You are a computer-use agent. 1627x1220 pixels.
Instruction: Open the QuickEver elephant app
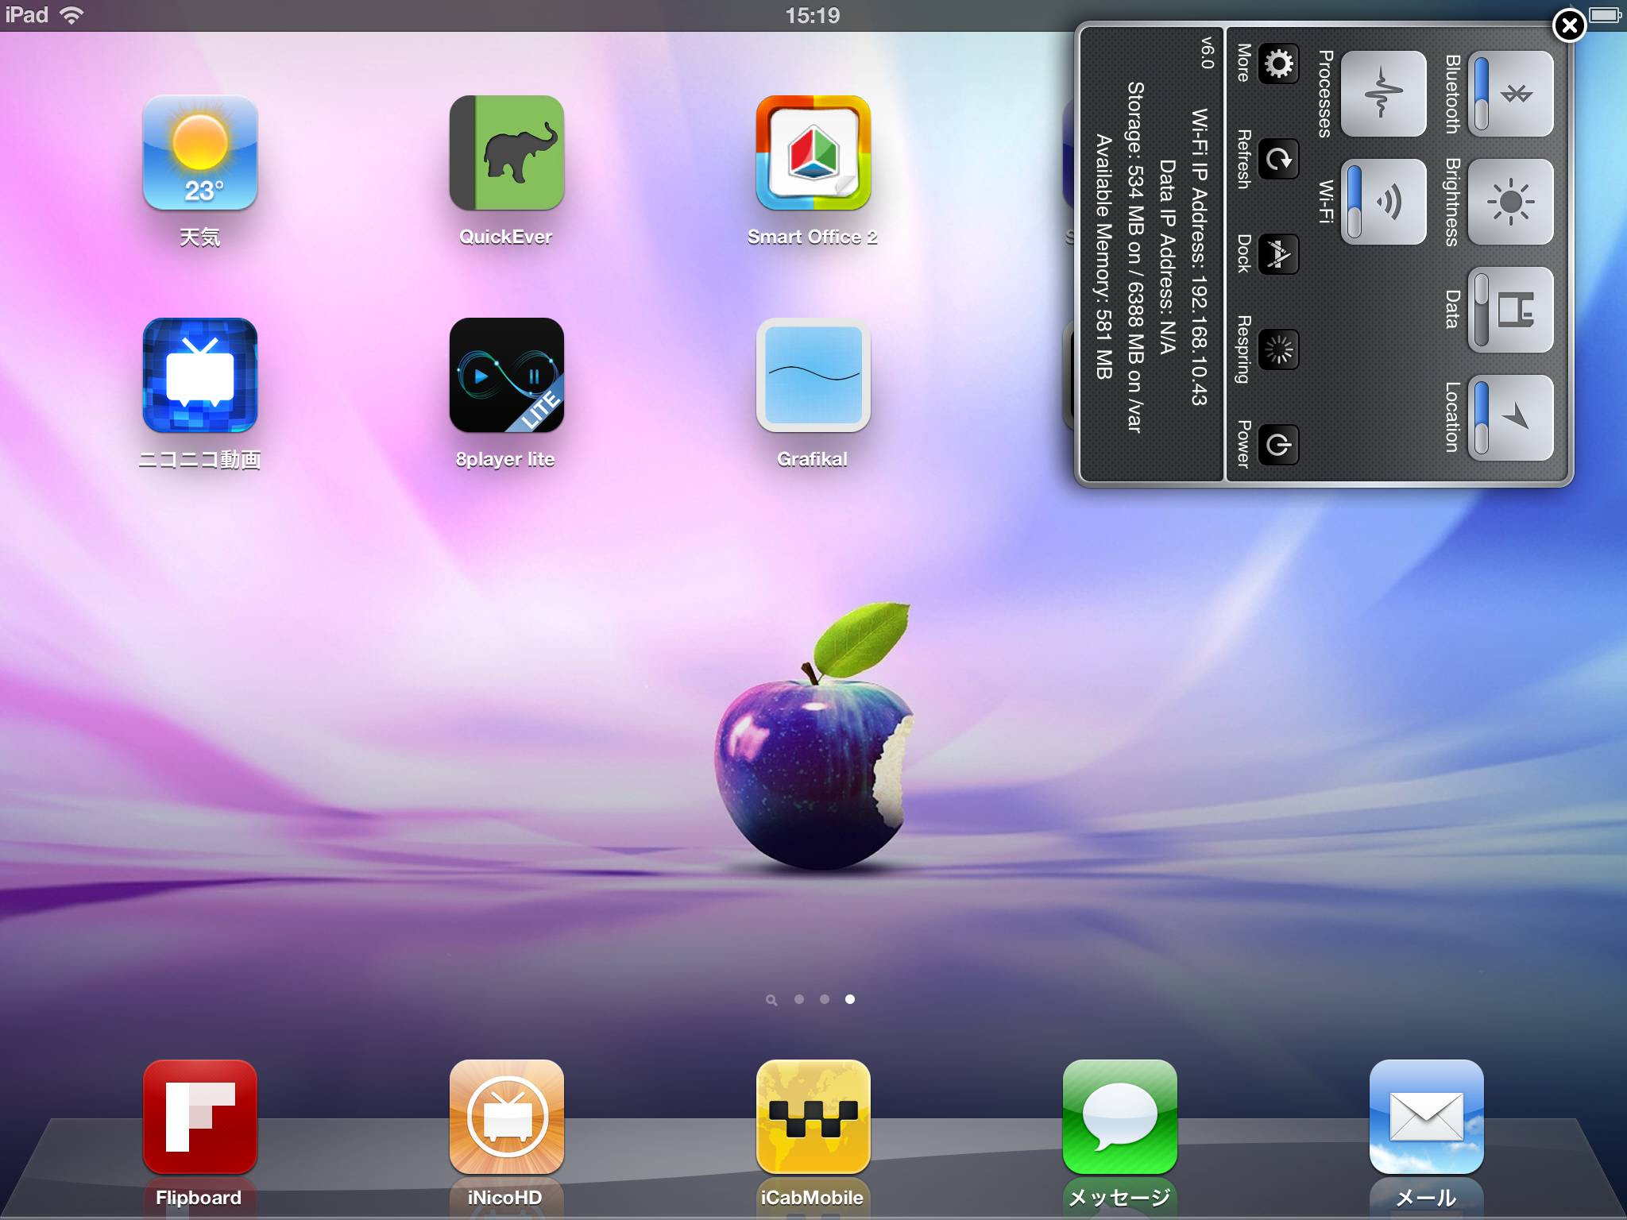(x=507, y=152)
